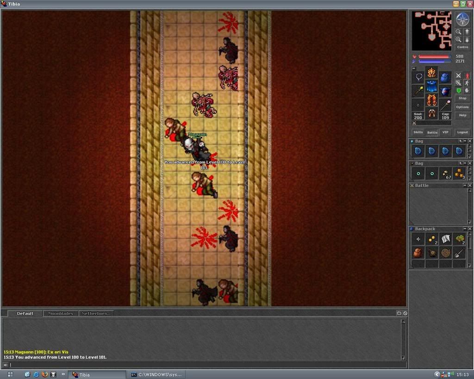Select the golden helmet slot
The width and height of the screenshot is (474, 379).
click(432, 73)
